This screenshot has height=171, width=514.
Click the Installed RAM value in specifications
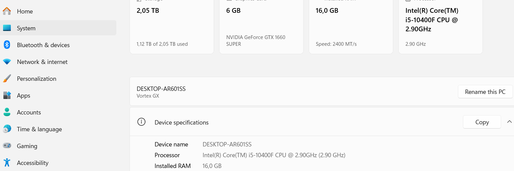point(212,166)
